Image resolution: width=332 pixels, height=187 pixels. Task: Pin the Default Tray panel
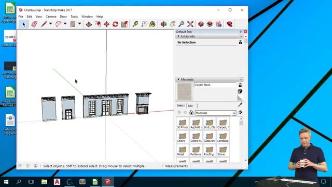coord(241,32)
